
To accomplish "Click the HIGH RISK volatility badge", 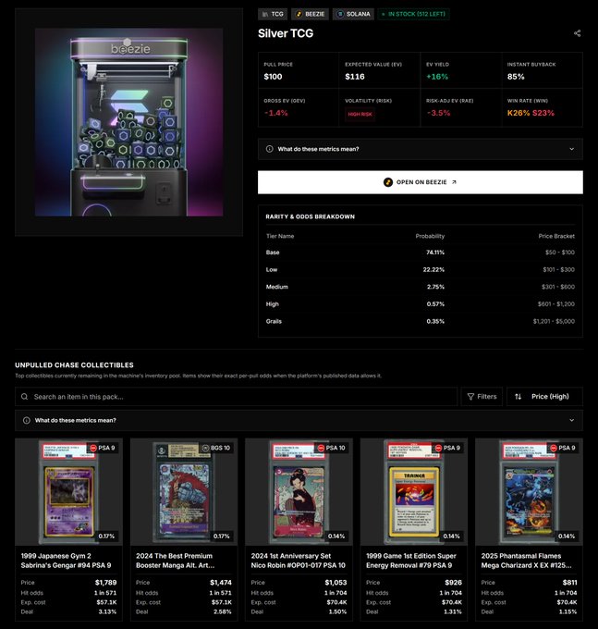I will (360, 115).
